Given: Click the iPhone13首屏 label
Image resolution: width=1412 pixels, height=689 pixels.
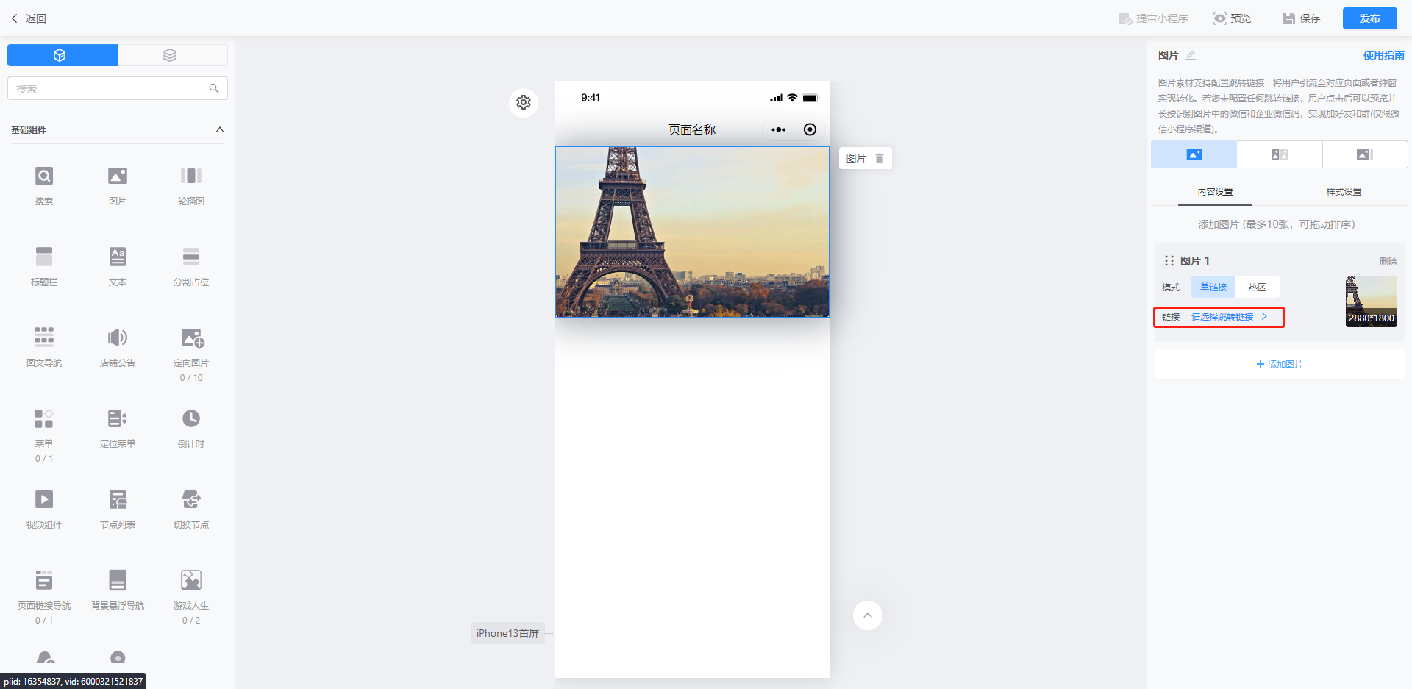Looking at the screenshot, I should coord(507,633).
